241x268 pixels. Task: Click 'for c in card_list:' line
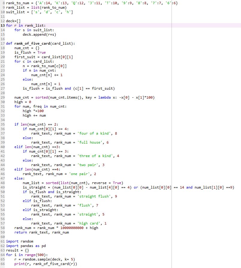[x=34, y=61]
